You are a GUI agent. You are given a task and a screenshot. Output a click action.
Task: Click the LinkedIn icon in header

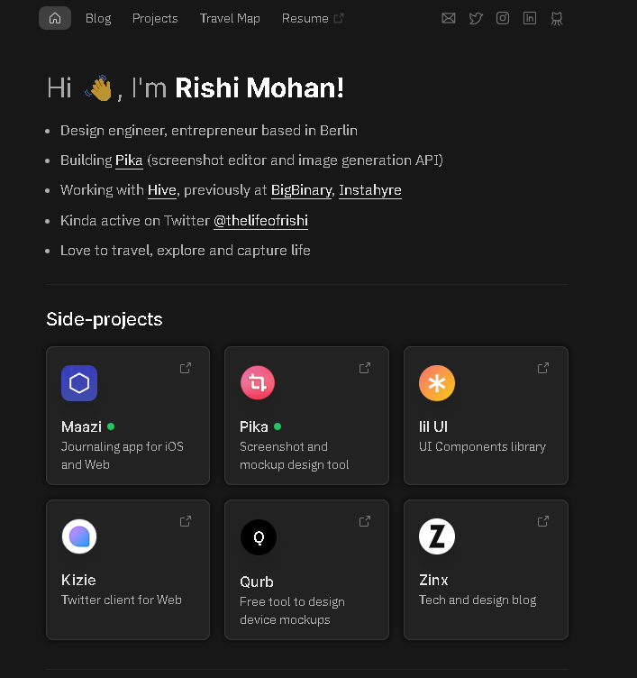click(x=530, y=18)
